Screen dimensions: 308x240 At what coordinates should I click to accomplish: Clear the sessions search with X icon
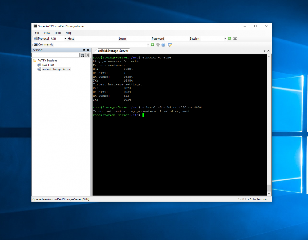click(x=88, y=55)
